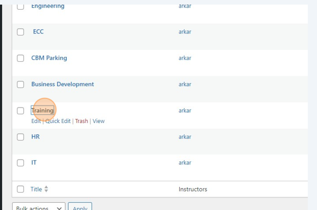Open the CBM Parking entry
This screenshot has height=210, width=317.
click(49, 58)
